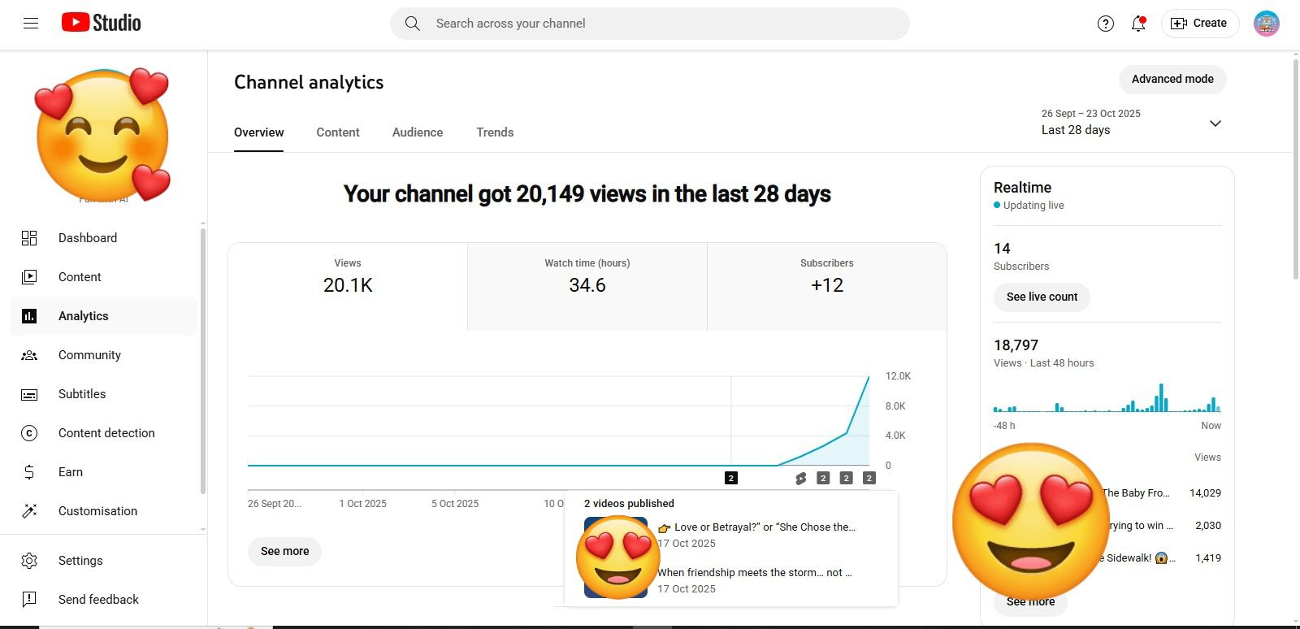Click the Shorts published marker on chart timeline
This screenshot has width=1300, height=629.
point(800,479)
